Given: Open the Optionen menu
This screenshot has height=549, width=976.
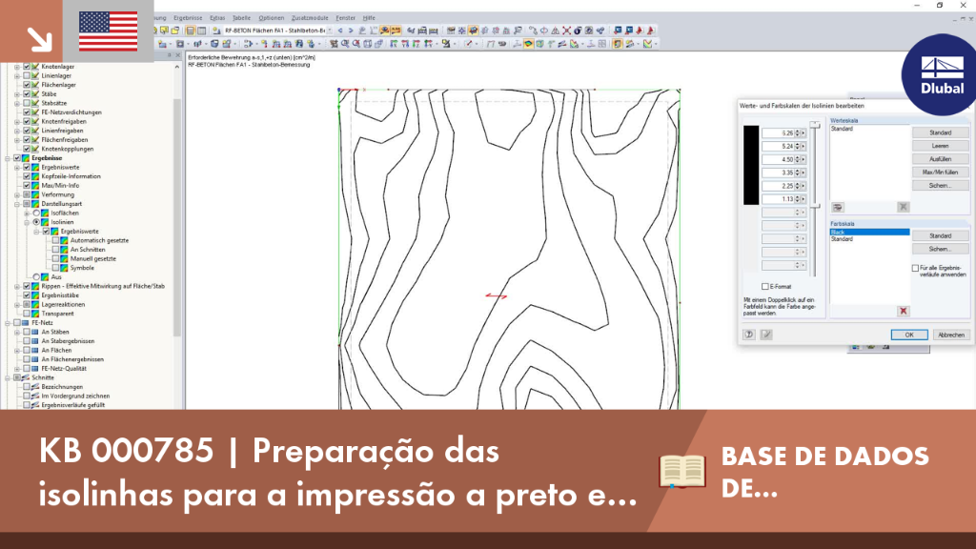Looking at the screenshot, I should tap(271, 18).
